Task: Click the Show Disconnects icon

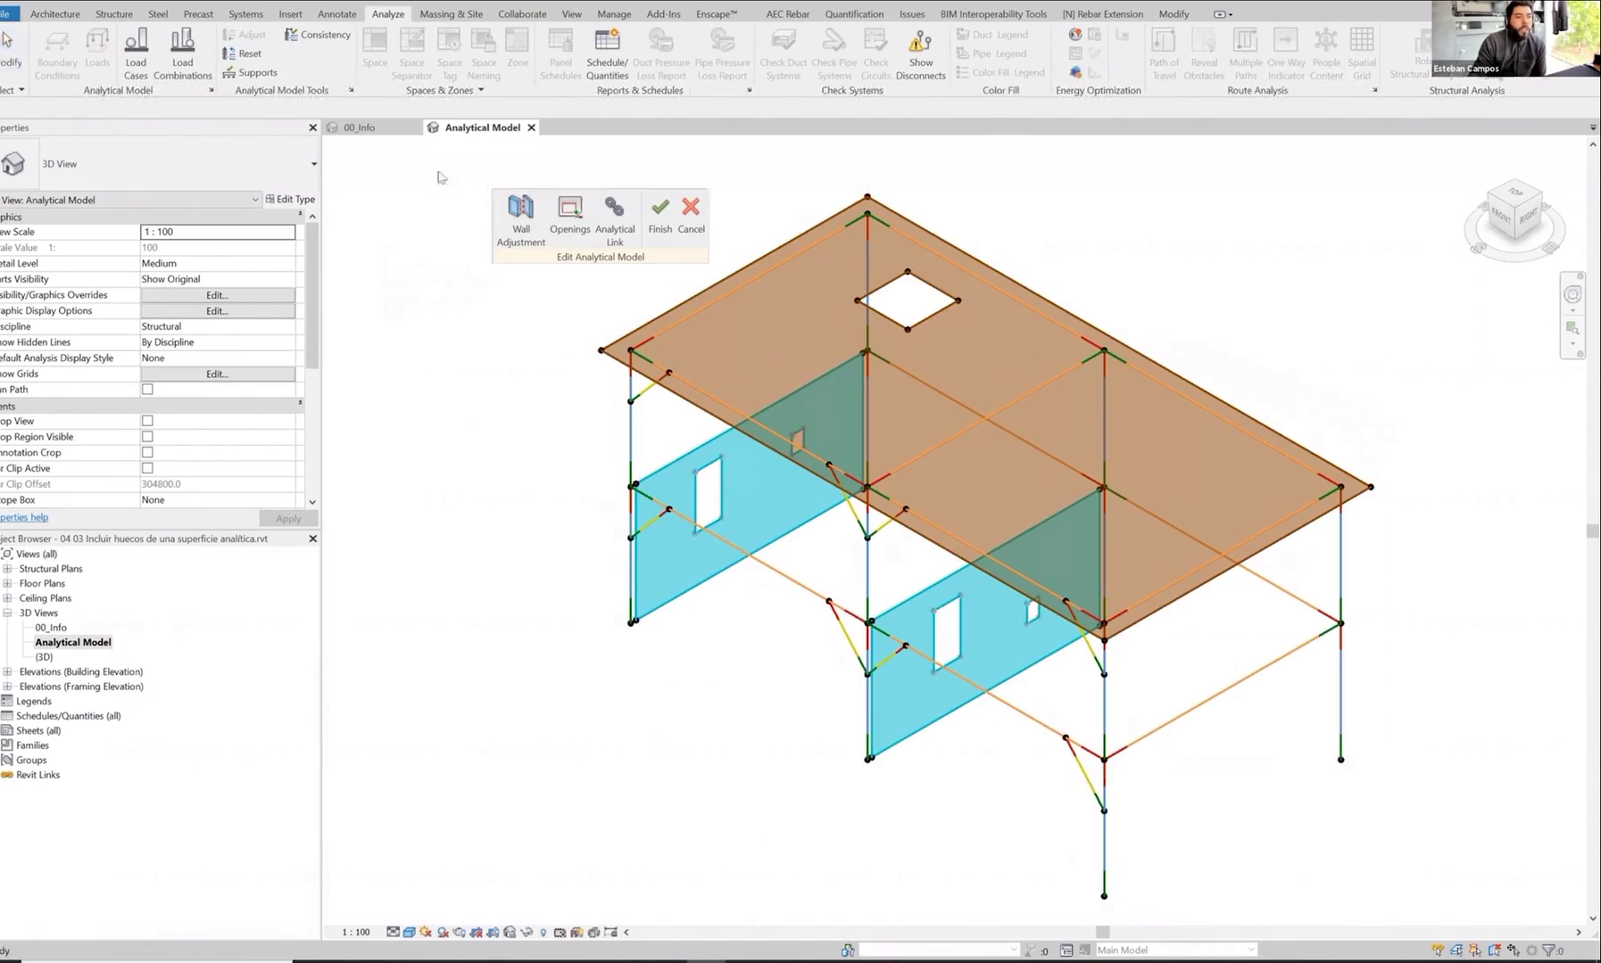Action: coord(920,42)
